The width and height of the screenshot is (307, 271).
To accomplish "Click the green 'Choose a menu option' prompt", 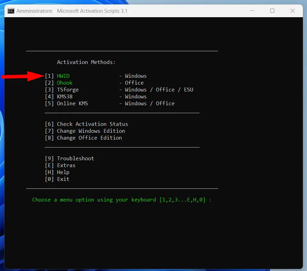I will tap(122, 200).
